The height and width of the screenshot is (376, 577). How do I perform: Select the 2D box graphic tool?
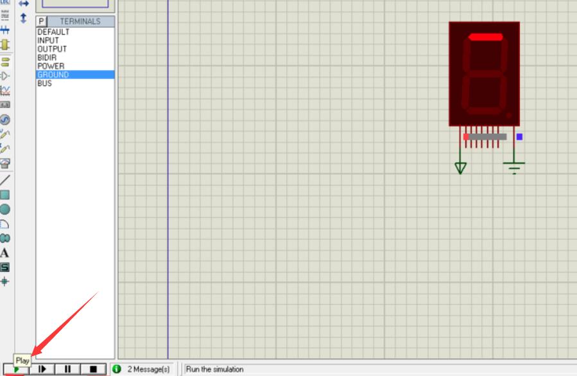(5, 195)
